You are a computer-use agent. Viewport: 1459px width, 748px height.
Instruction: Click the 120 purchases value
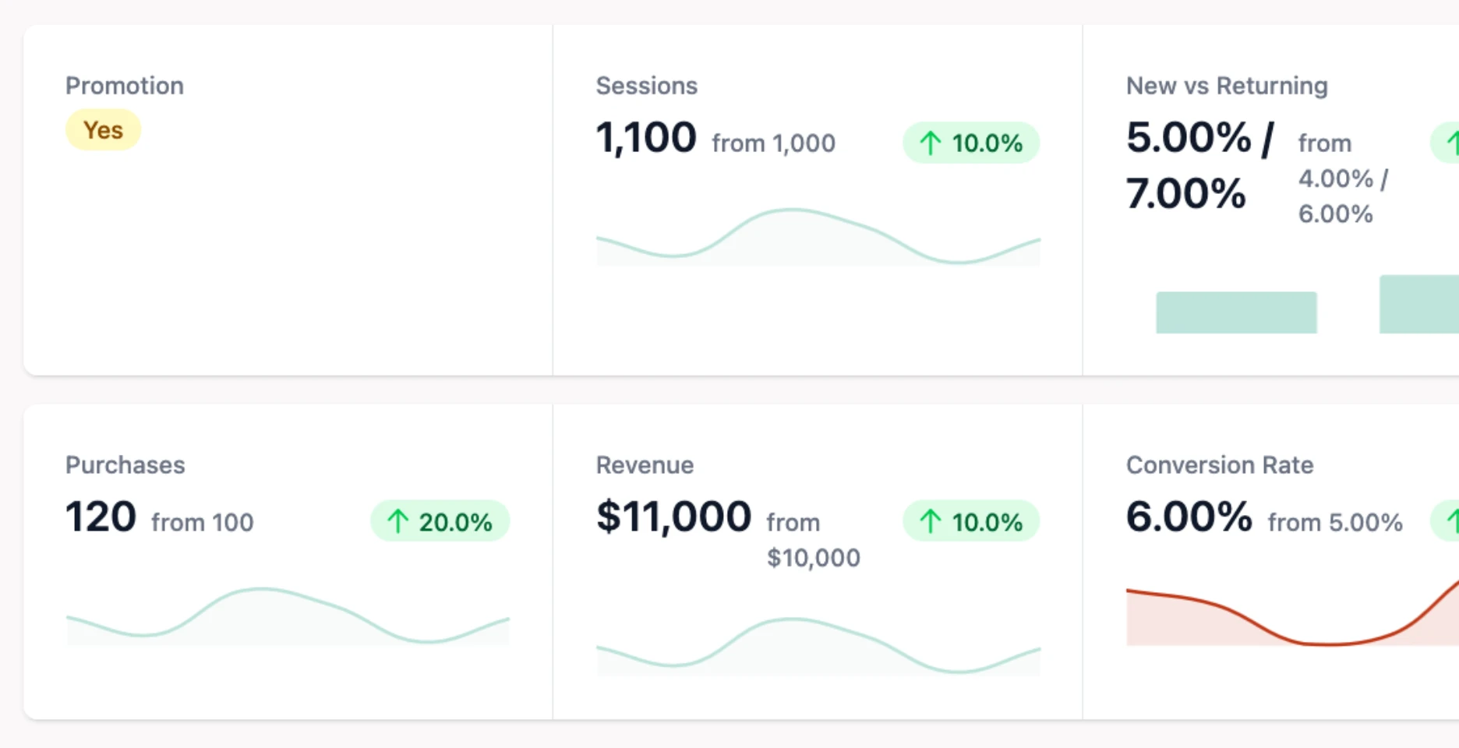pyautogui.click(x=101, y=517)
